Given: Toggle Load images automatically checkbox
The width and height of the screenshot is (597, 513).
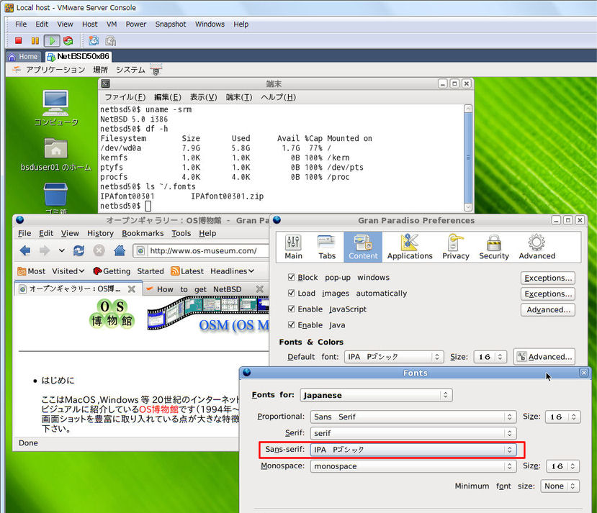Looking at the screenshot, I should [291, 294].
